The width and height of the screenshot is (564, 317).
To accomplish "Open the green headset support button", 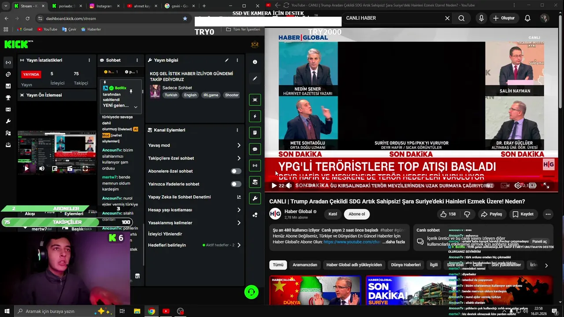I will (252, 292).
